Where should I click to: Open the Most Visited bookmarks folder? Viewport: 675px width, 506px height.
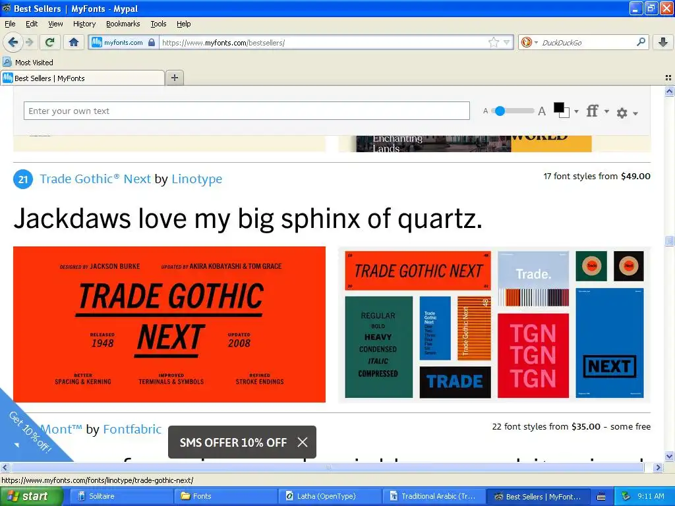28,63
